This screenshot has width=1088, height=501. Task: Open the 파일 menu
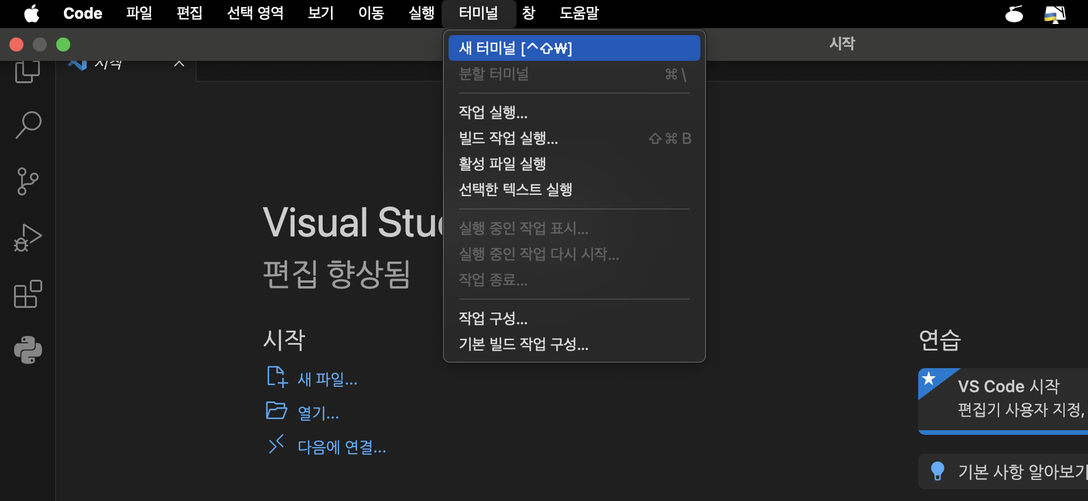[x=139, y=13]
